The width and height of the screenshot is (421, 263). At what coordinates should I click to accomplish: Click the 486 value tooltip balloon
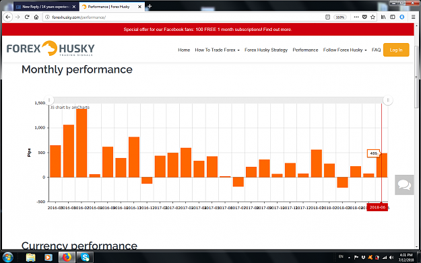click(x=373, y=153)
